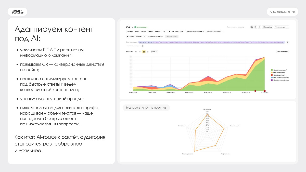Switch to the line chart view icon
The image size is (306, 172).
click(140, 52)
